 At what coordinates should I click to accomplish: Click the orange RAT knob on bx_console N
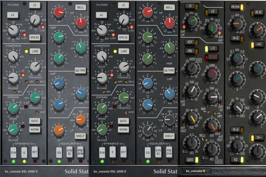click(211, 126)
